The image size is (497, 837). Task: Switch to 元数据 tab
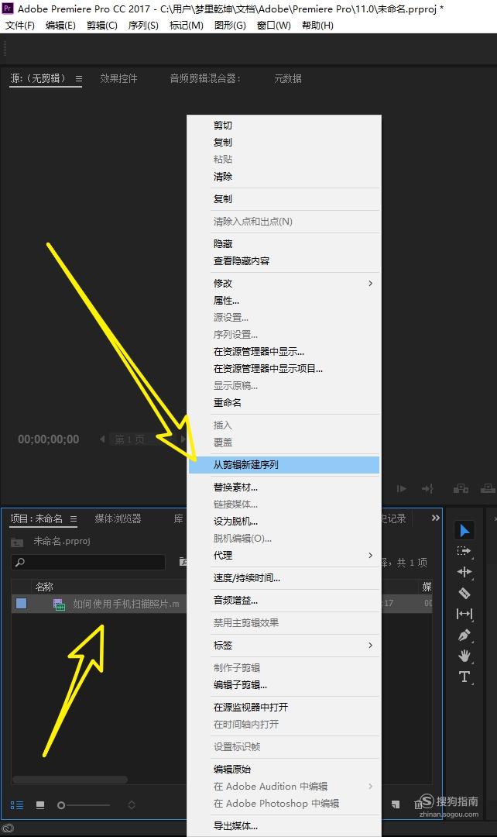pyautogui.click(x=288, y=78)
